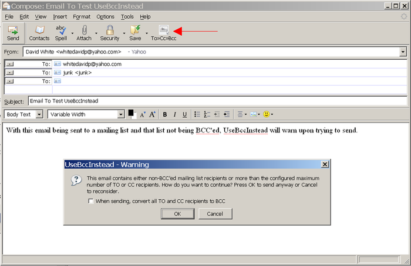Close the UseBccInstead Warning dialog
Image resolution: width=411 pixels, height=266 pixels.
pos(325,164)
